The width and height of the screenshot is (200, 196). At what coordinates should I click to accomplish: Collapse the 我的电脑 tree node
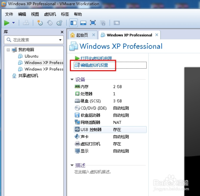[x=8, y=50]
